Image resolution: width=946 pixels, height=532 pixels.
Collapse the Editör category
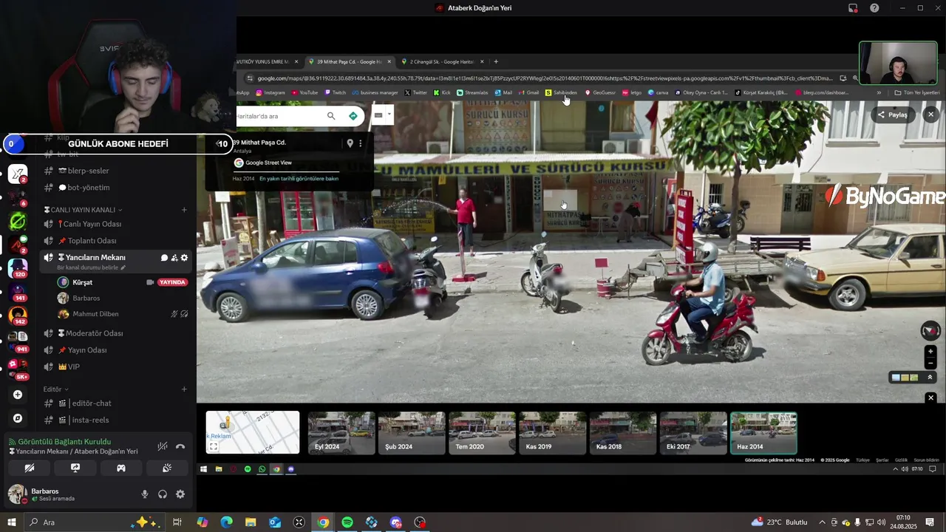(x=55, y=389)
